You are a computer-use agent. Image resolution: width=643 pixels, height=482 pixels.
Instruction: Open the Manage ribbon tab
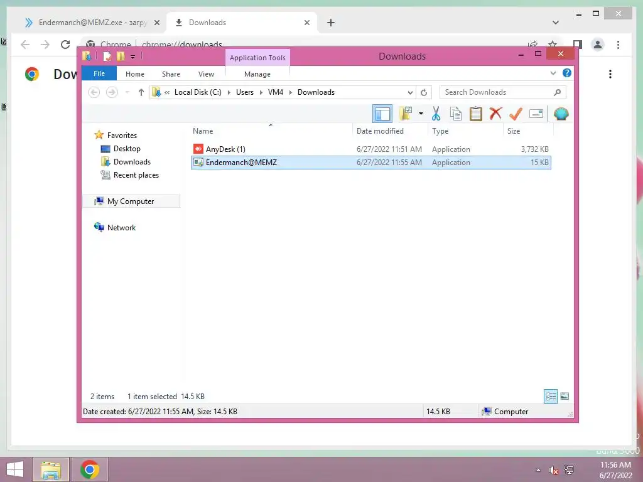pos(257,74)
